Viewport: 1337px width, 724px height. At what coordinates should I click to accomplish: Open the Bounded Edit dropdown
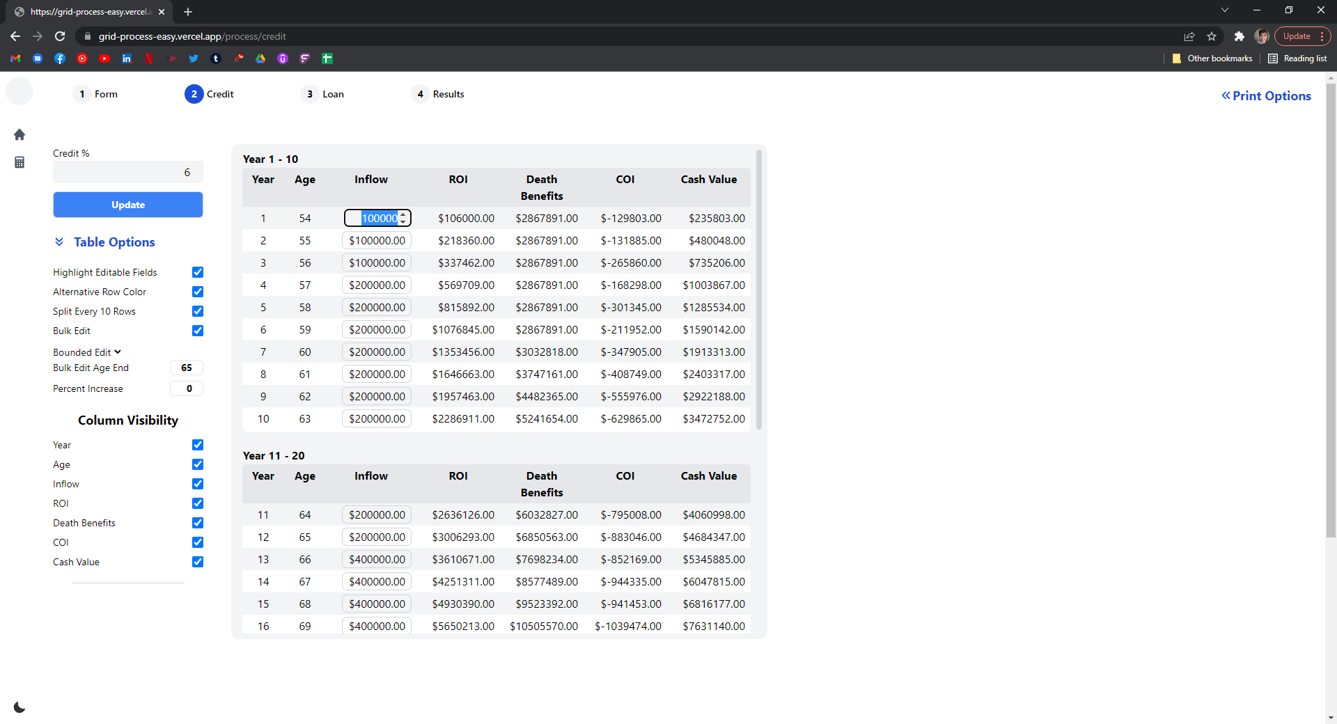87,352
